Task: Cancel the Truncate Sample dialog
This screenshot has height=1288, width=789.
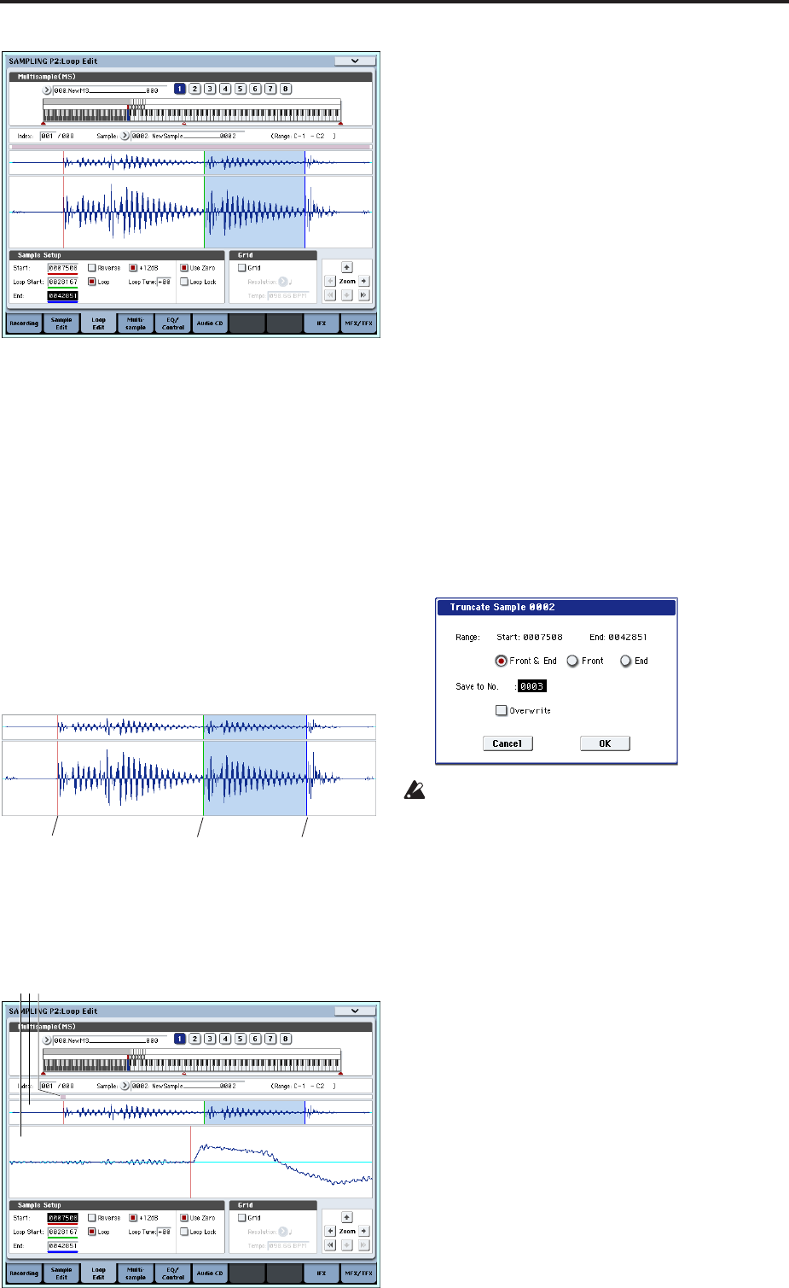Action: point(508,743)
